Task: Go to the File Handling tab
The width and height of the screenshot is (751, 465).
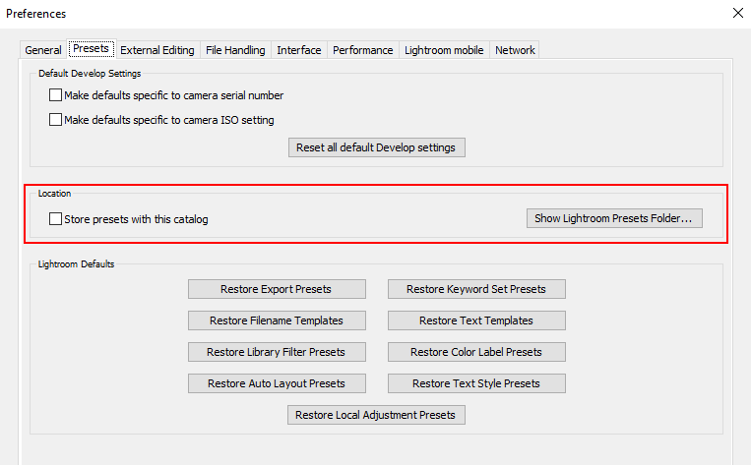Action: pyautogui.click(x=236, y=50)
